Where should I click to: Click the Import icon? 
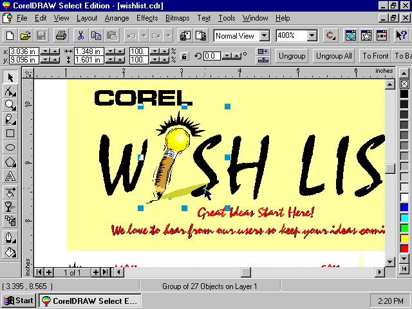[185, 35]
